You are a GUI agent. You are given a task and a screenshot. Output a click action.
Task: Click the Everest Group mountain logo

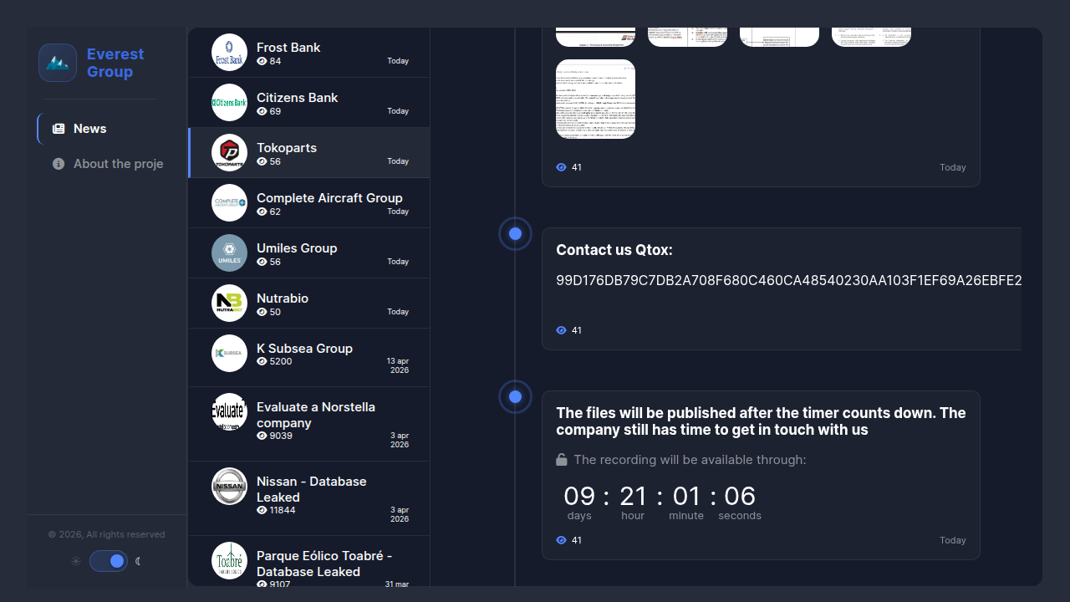tap(58, 63)
